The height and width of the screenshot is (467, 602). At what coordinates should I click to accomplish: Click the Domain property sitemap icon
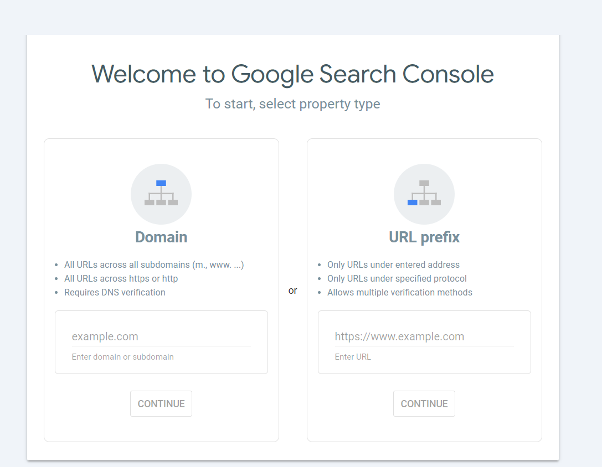tap(161, 194)
